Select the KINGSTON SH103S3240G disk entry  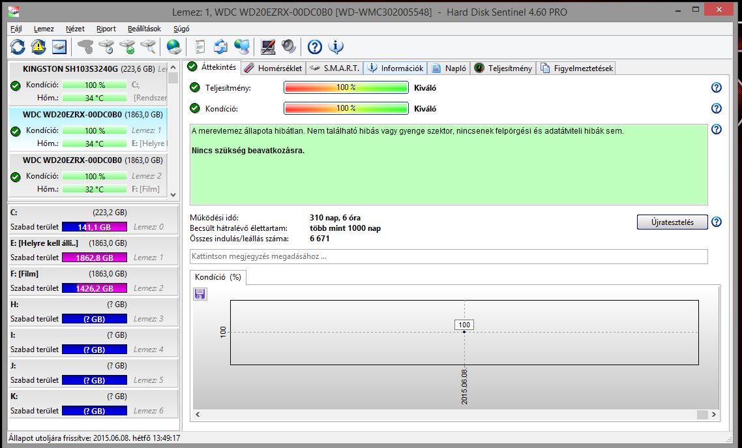[x=88, y=83]
